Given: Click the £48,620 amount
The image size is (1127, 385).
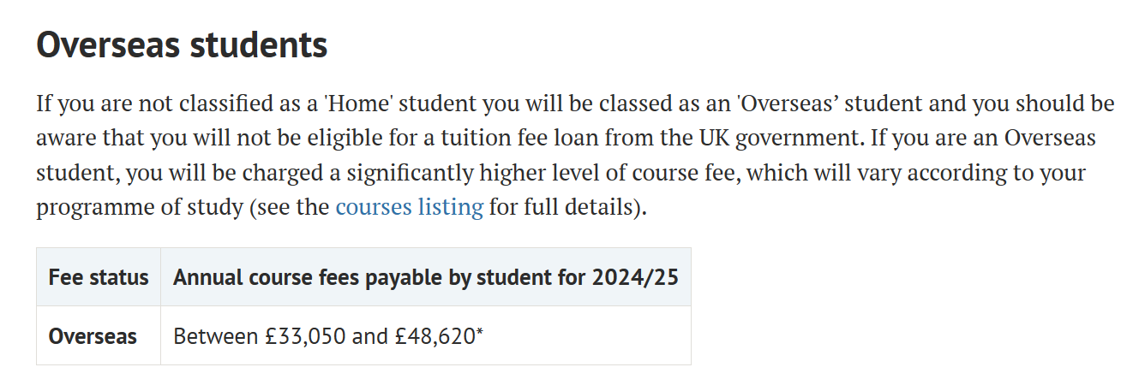Looking at the screenshot, I should pyautogui.click(x=435, y=336).
